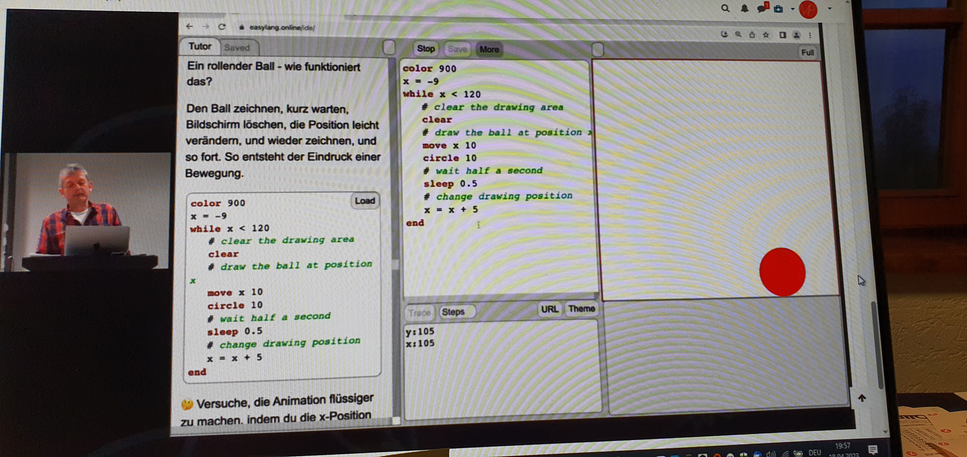Click the 'clear' line in the editor

point(437,120)
